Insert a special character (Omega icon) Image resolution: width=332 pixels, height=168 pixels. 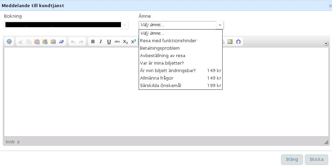coord(238,41)
